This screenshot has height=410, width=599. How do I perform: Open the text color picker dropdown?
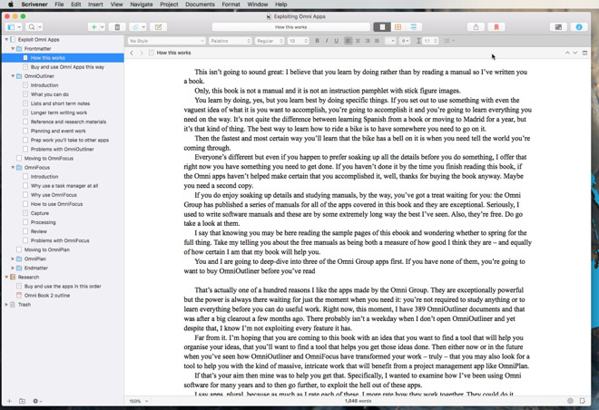click(390, 41)
